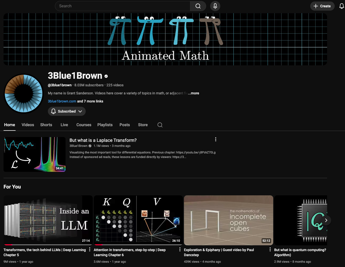Open the Playlists tab

tap(105, 125)
